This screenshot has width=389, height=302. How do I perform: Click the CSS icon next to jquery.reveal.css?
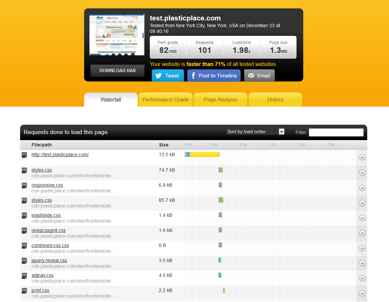tap(24, 261)
